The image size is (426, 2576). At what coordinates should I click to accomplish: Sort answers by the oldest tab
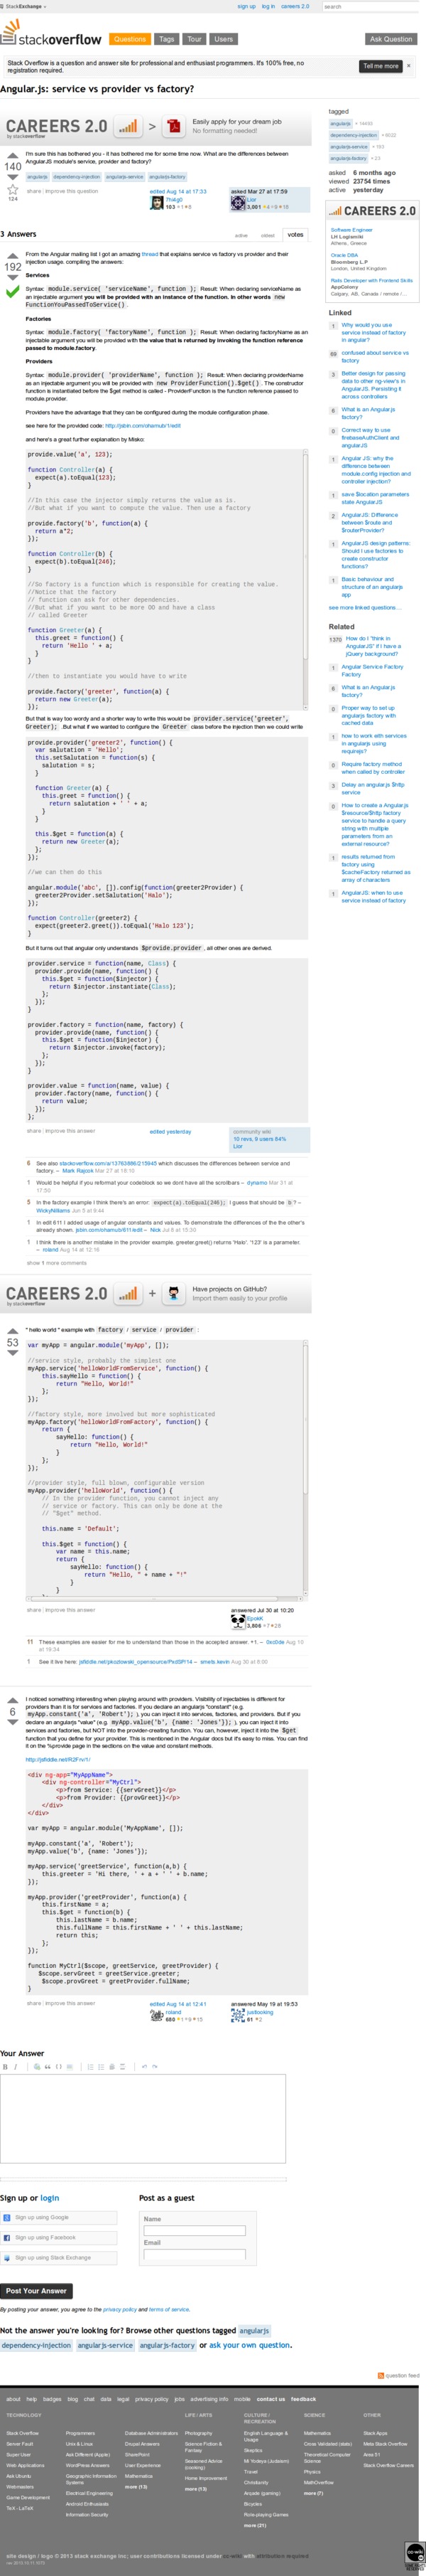click(x=268, y=236)
